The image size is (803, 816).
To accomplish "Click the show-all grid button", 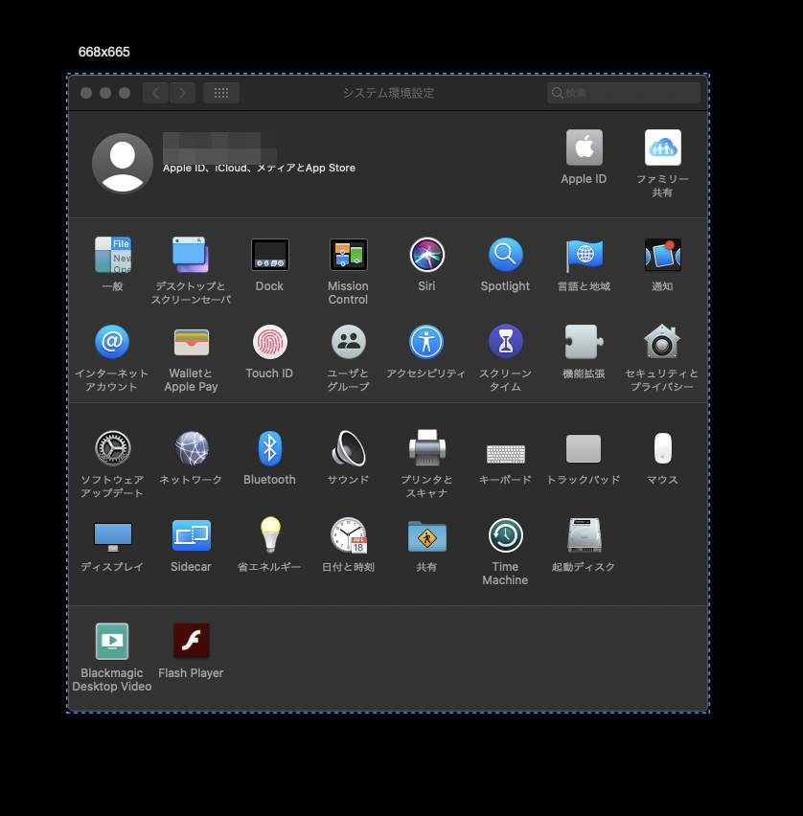I will (x=221, y=93).
